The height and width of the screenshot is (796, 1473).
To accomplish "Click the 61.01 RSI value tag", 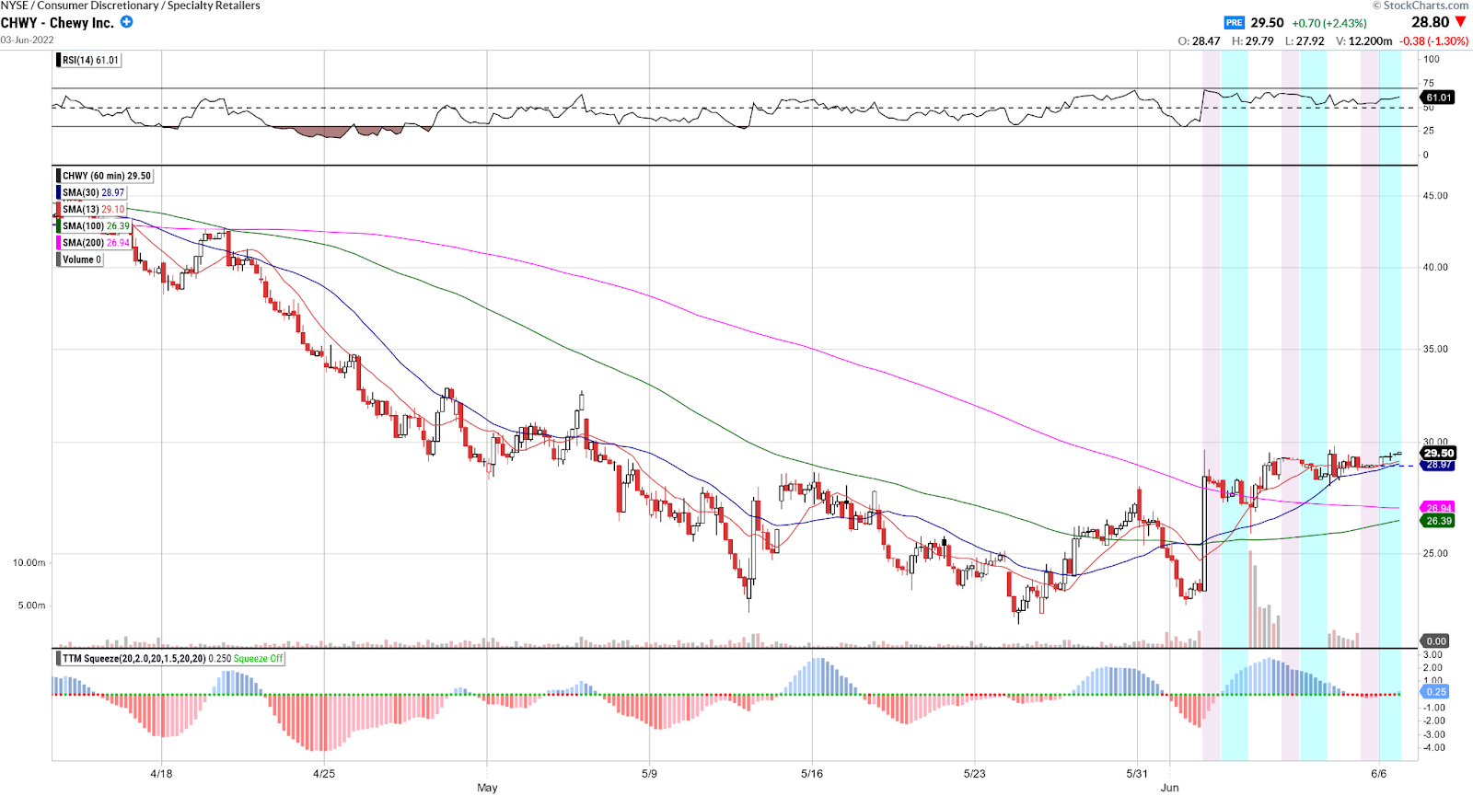I will (1438, 98).
